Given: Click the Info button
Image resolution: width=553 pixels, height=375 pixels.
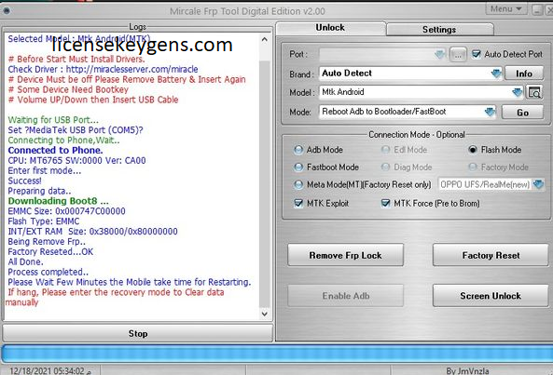Looking at the screenshot, I should pos(524,74).
